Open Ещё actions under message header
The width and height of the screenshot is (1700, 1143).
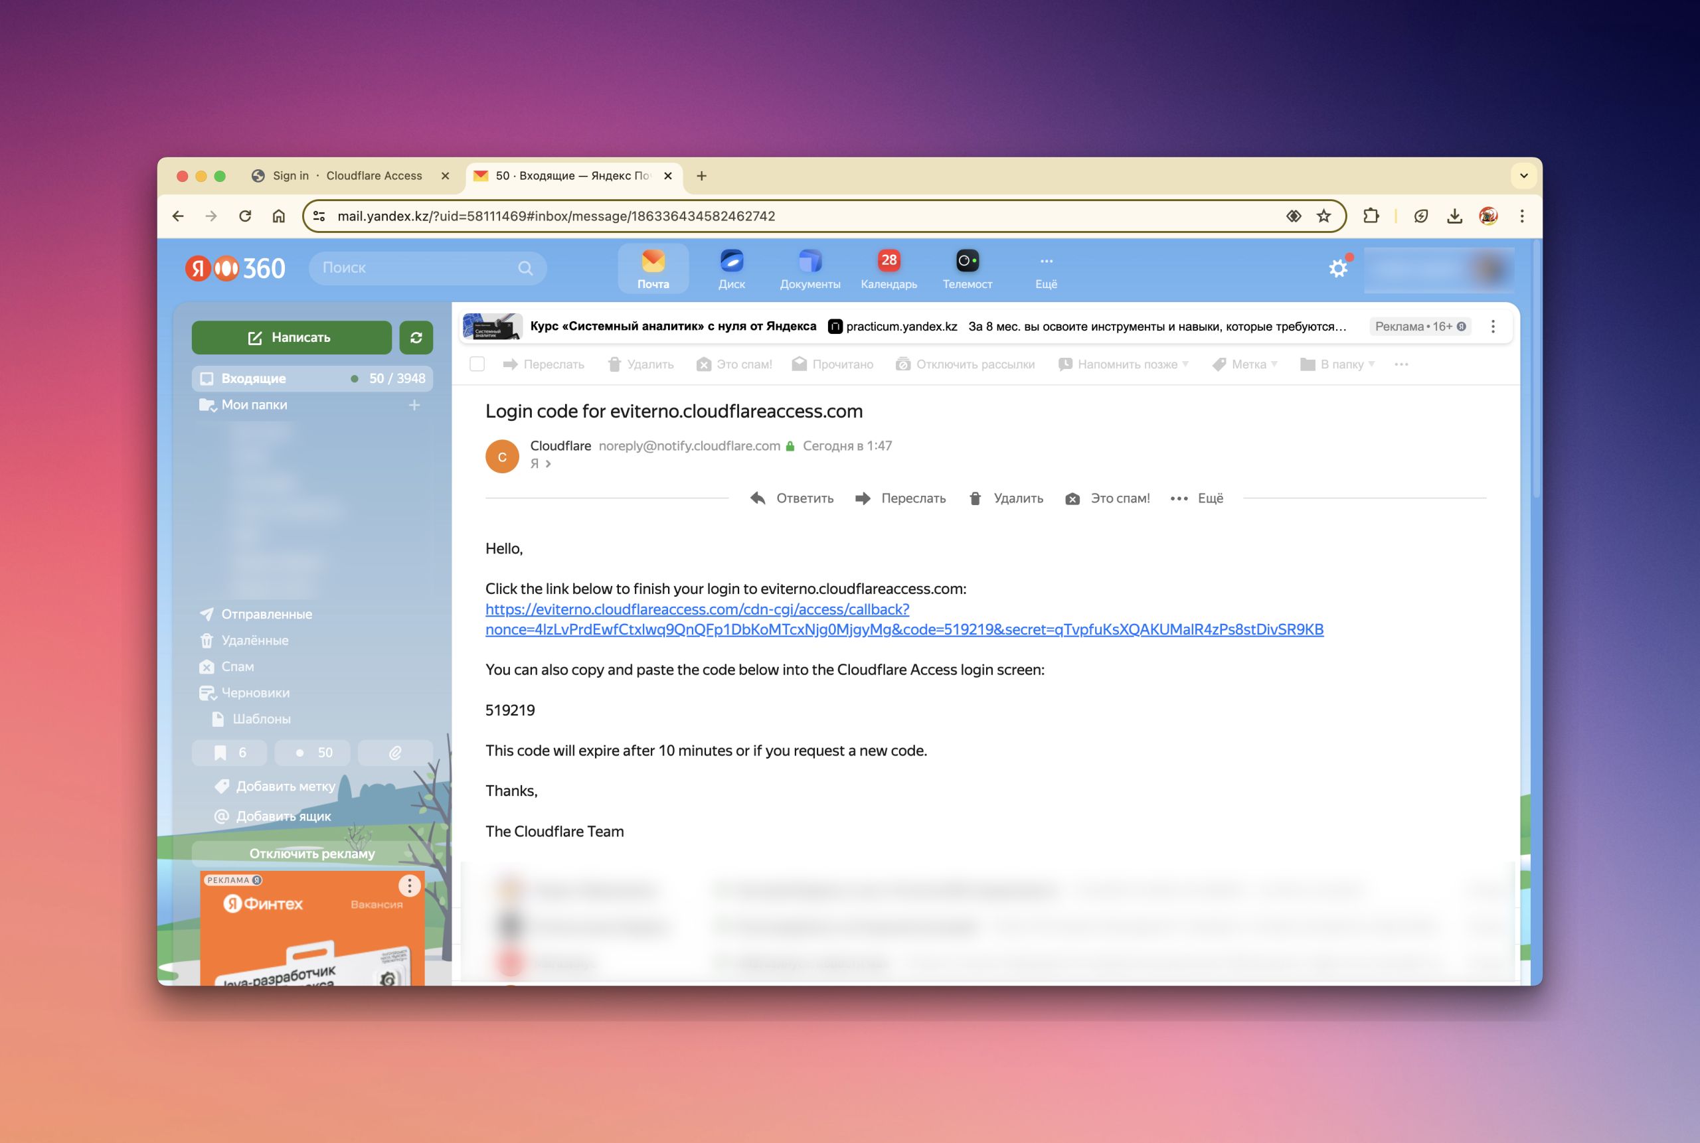1197,498
